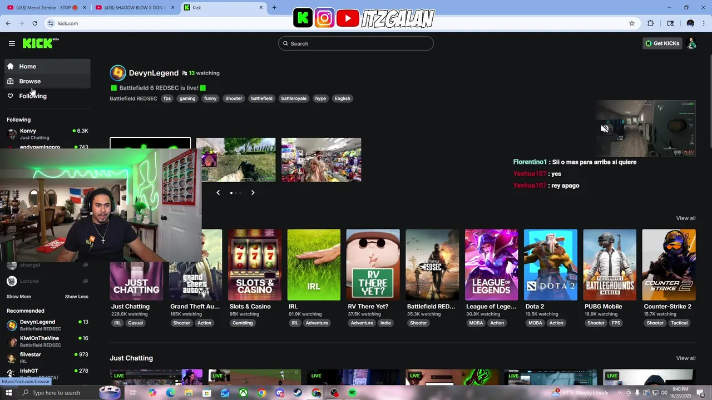This screenshot has width=712, height=400.
Task: Toggle the sidebar with the hamburger menu
Action: (x=12, y=43)
